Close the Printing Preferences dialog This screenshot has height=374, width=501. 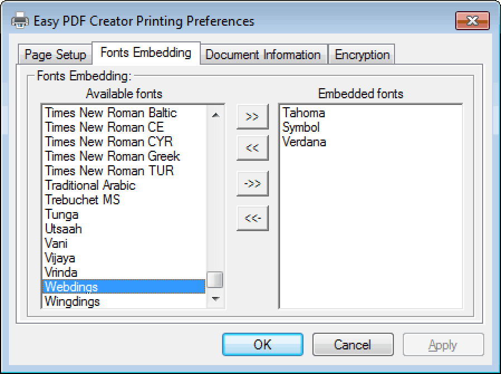pos(472,21)
